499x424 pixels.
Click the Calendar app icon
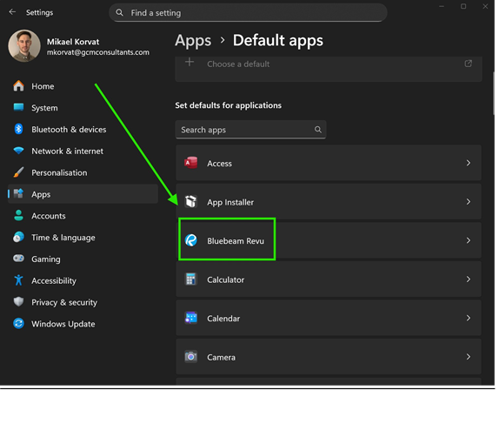point(191,318)
